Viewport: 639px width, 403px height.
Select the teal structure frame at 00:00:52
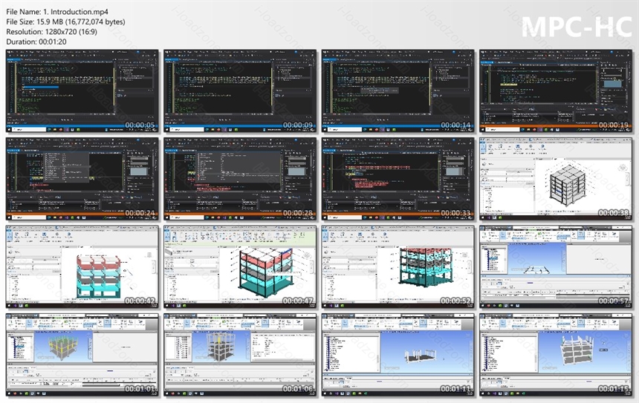pyautogui.click(x=398, y=266)
